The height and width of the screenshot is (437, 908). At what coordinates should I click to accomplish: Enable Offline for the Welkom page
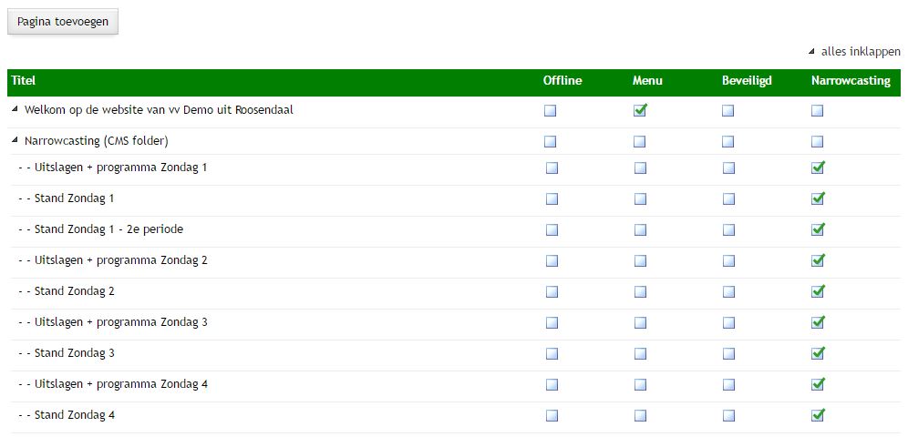pyautogui.click(x=551, y=111)
